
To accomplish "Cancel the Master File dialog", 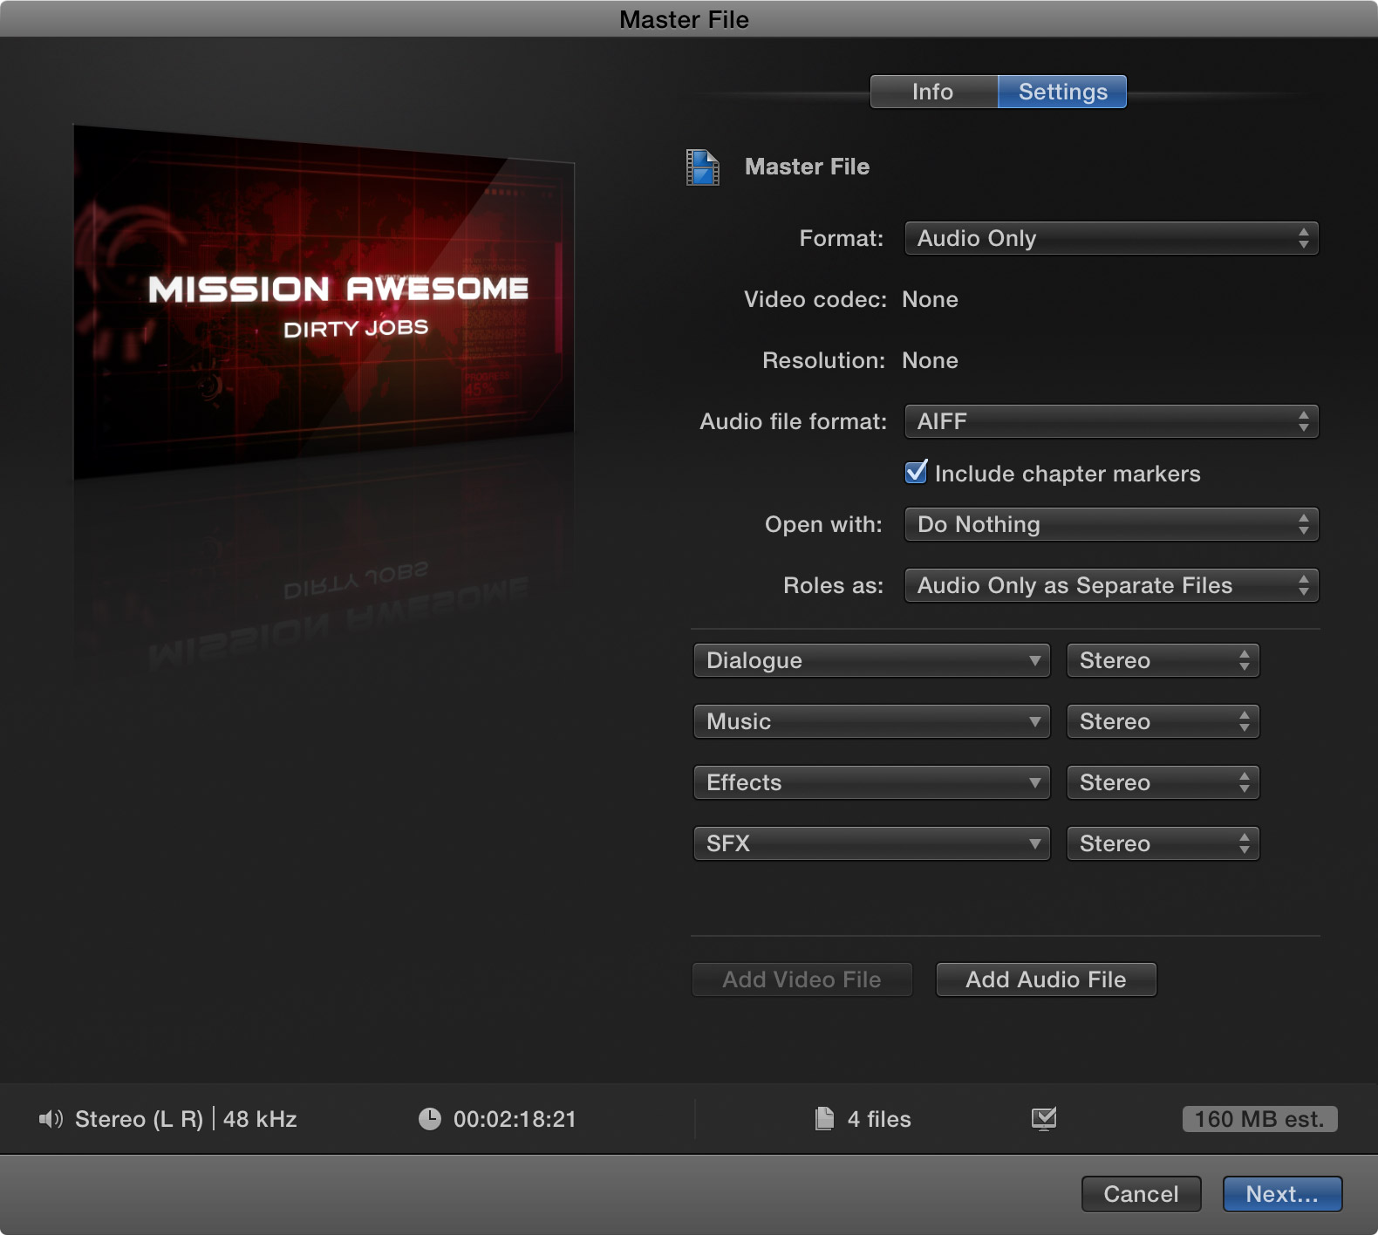I will (x=1141, y=1194).
